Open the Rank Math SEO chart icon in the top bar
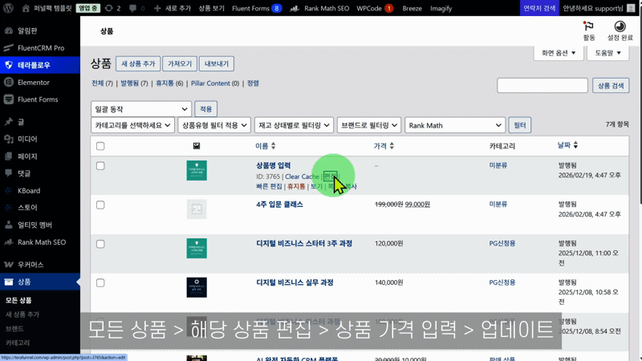Screen dimensions: 642x361 click(295, 8)
